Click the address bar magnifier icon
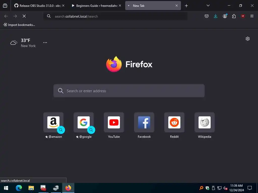Image resolution: width=258 pixels, height=193 pixels. [x=49, y=16]
